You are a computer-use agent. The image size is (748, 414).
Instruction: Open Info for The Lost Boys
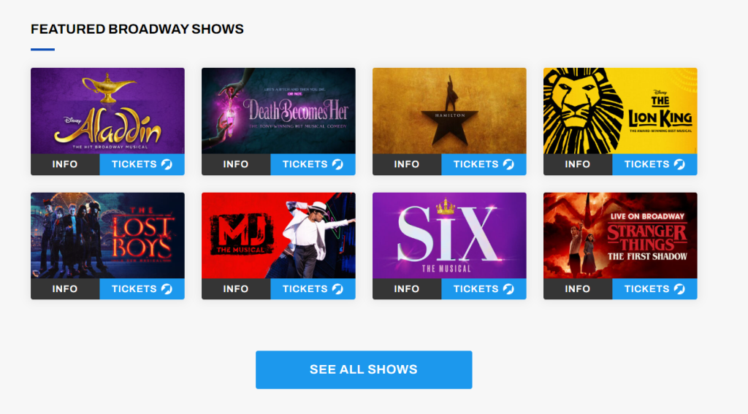(65, 288)
